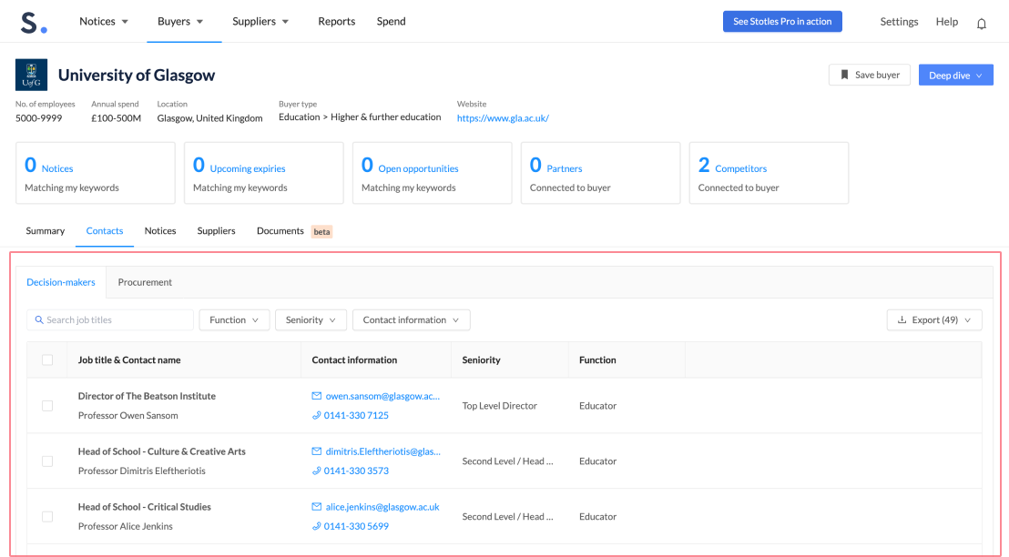This screenshot has width=1009, height=557.
Task: Call the number 0141-330 7125
Action: 356,416
